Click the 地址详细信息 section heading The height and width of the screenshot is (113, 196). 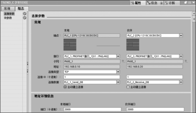coord(44,96)
